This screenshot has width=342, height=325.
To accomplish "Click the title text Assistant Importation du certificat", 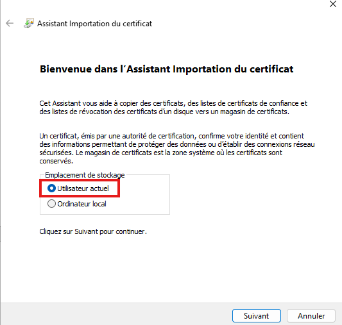I will (95, 24).
